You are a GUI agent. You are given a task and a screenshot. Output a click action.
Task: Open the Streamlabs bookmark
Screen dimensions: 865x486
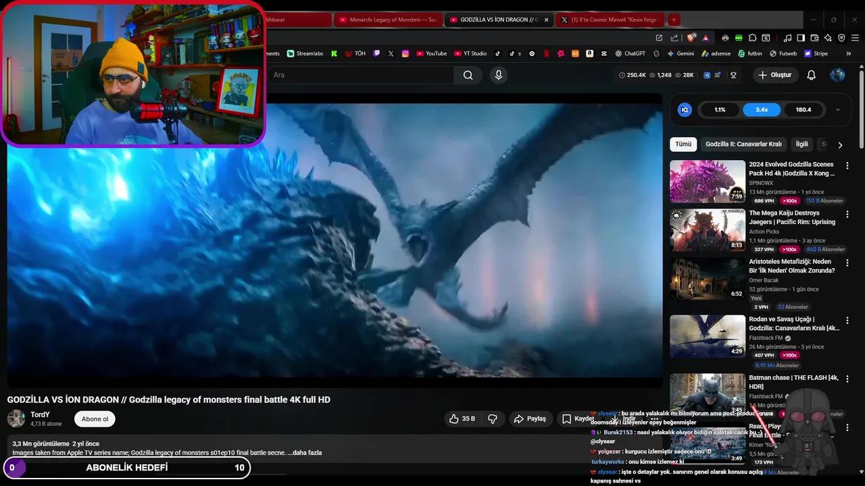click(305, 53)
